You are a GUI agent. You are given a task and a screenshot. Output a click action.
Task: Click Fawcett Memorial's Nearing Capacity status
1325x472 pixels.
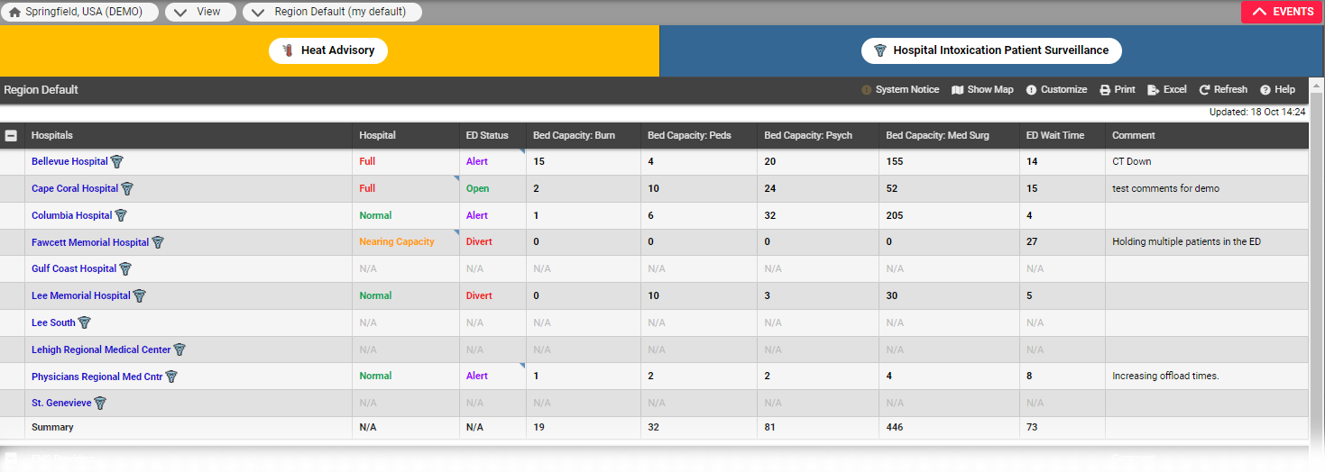(397, 242)
